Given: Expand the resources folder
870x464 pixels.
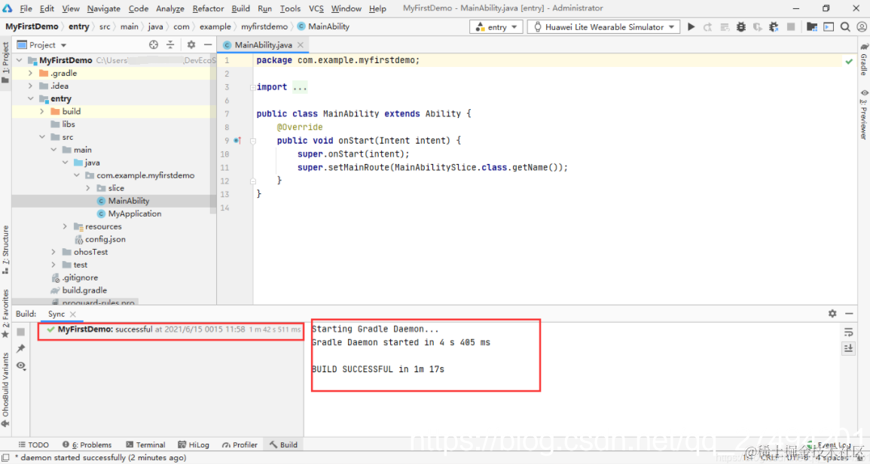Looking at the screenshot, I should [x=65, y=226].
